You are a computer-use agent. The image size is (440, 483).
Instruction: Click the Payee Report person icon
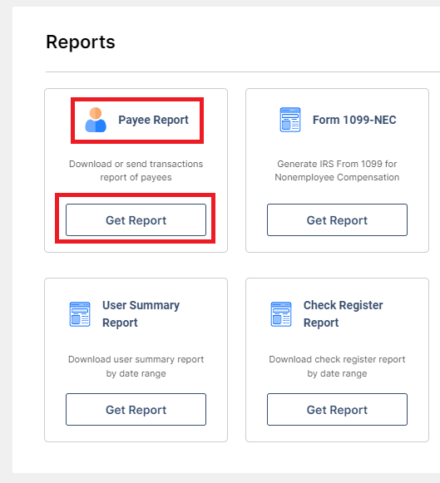pos(96,120)
